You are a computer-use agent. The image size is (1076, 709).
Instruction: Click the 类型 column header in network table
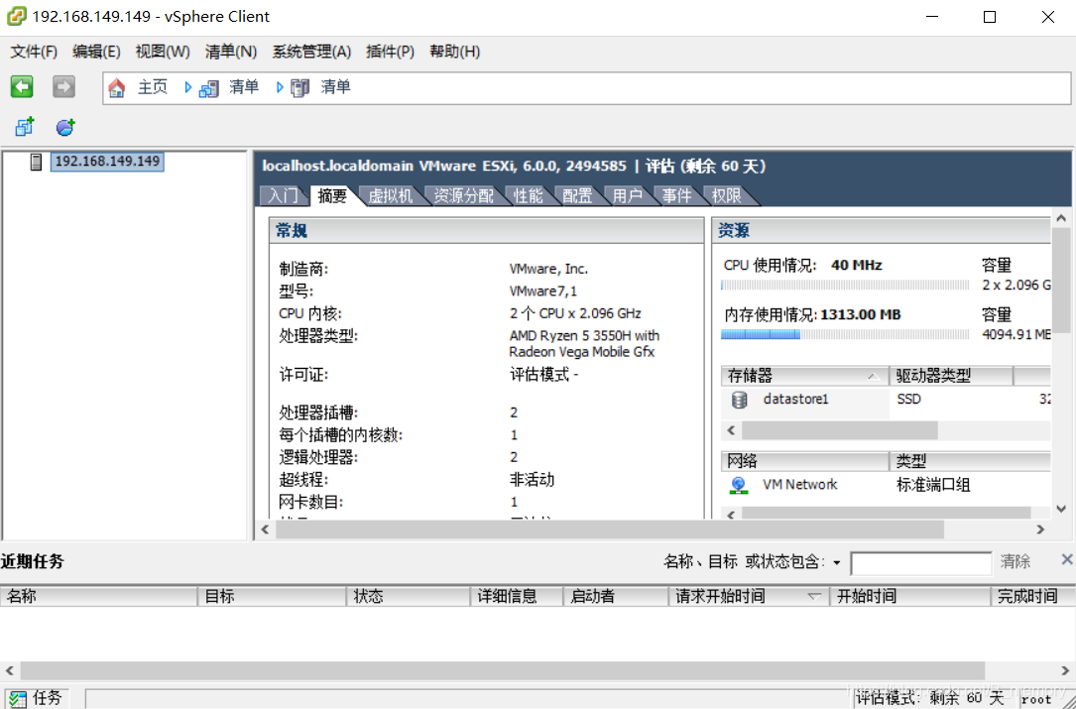[x=970, y=460]
